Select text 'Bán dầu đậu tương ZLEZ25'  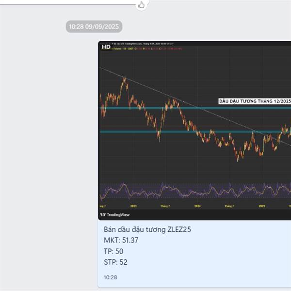click(147, 229)
